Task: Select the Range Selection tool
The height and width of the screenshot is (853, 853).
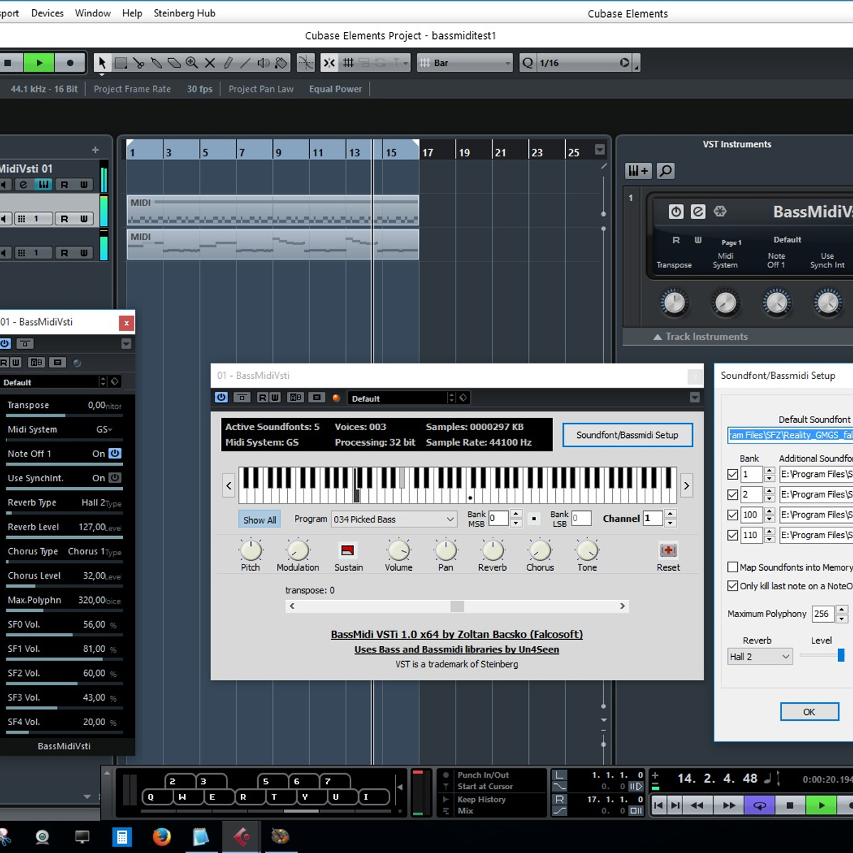Action: pos(121,63)
